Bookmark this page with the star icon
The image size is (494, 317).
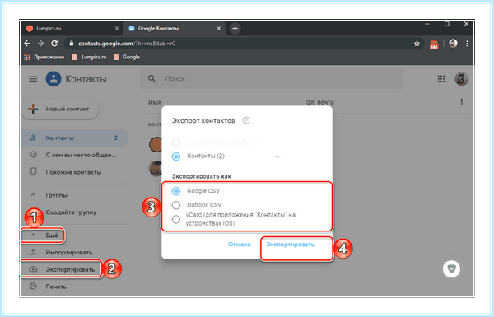417,44
